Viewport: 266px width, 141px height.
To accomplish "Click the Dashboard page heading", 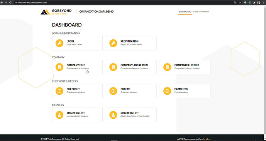I will point(67,25).
